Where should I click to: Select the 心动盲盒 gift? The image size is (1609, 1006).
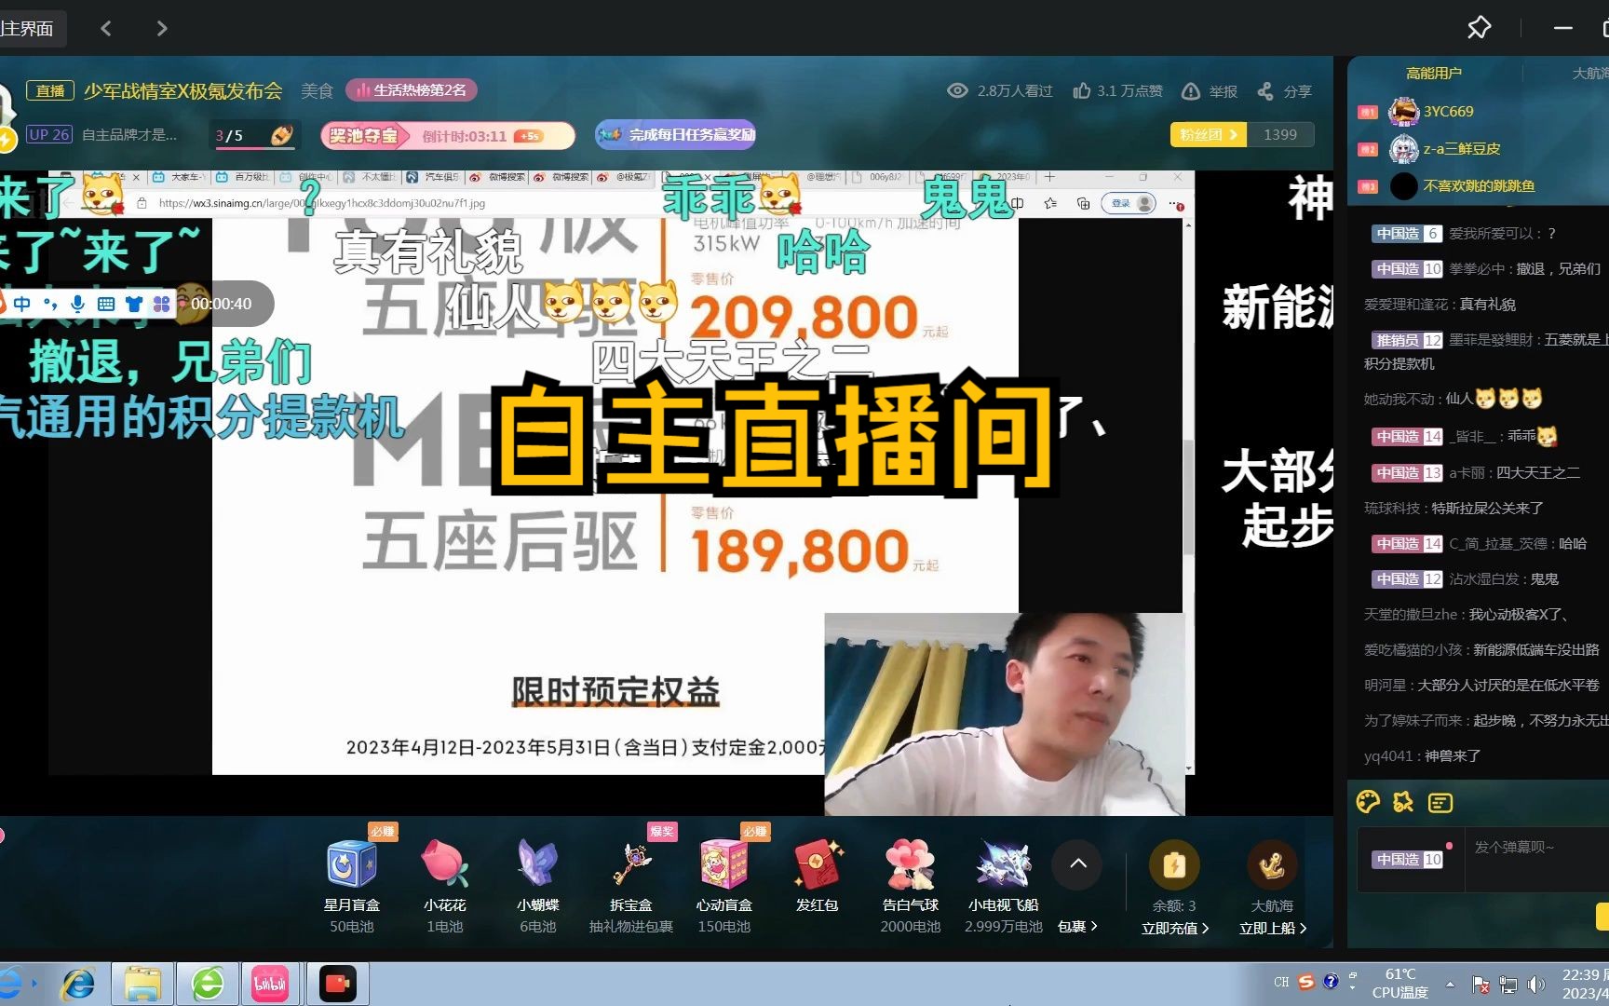[x=724, y=863]
